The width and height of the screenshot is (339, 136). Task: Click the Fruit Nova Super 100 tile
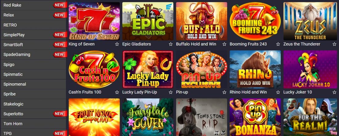pos(94,117)
